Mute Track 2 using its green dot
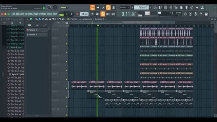Image resolution: width=217 pixels, height=122 pixels. [x=66, y=44]
